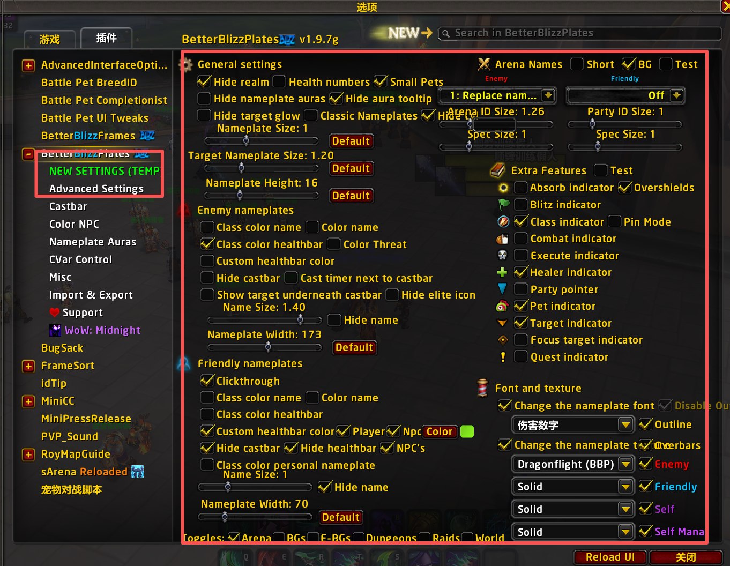730x566 pixels.
Task: Click the Focus target diamond icon
Action: tap(503, 340)
